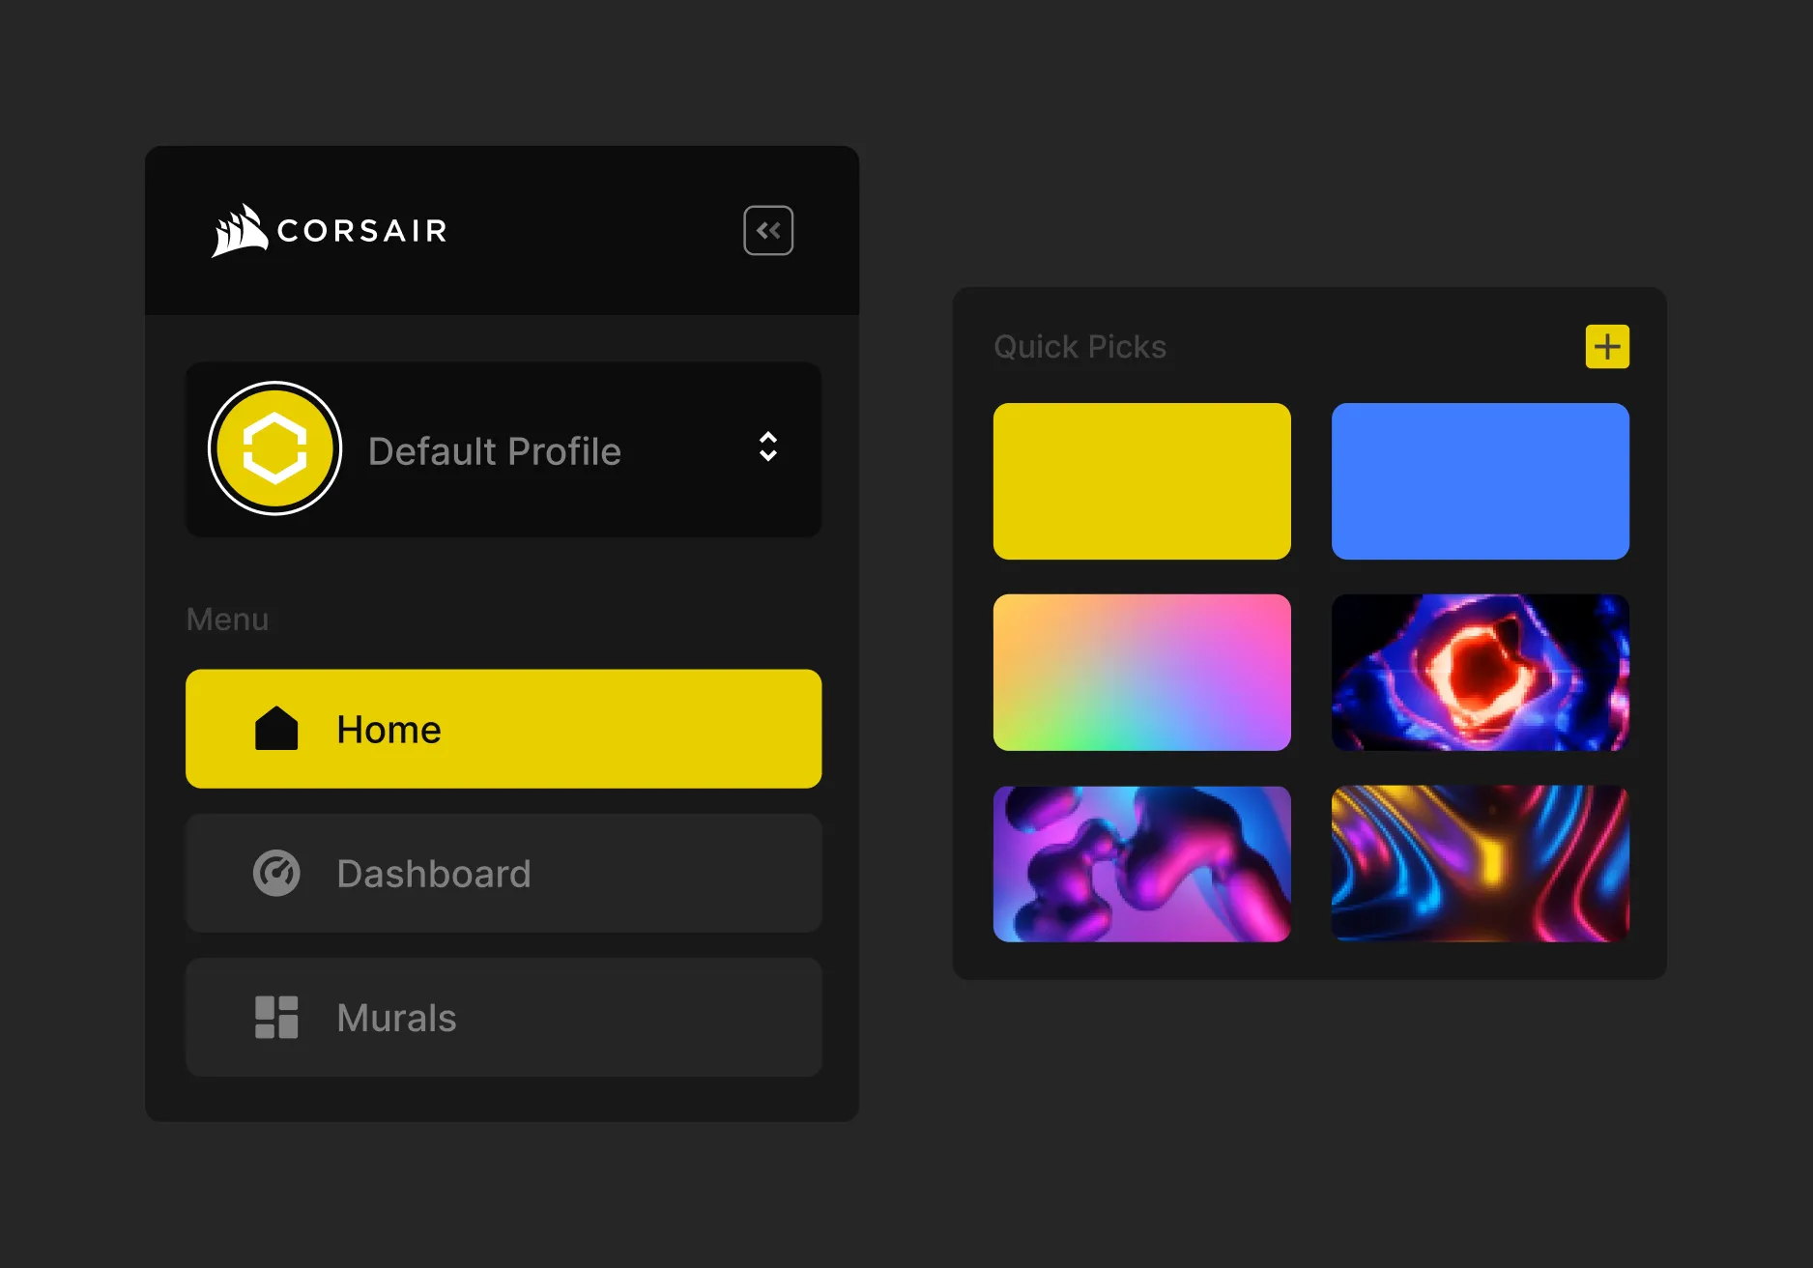Pick the solid blue Quick Pick swatch
Screen dimensions: 1813x1268
1480,481
